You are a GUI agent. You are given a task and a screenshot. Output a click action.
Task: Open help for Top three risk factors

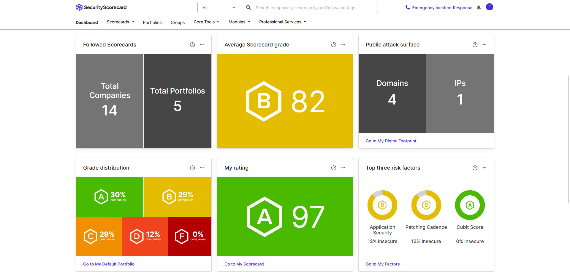coord(475,168)
